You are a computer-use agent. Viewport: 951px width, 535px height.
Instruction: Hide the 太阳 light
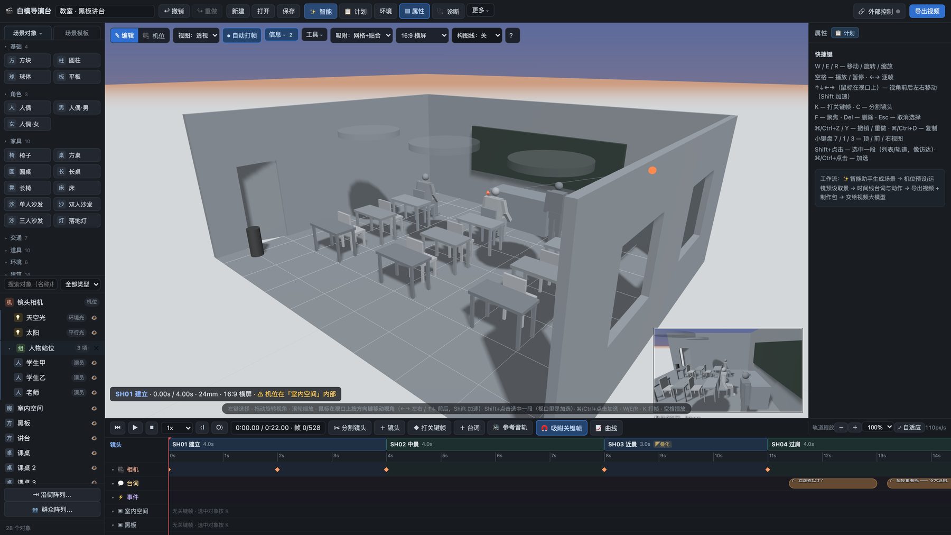[94, 333]
